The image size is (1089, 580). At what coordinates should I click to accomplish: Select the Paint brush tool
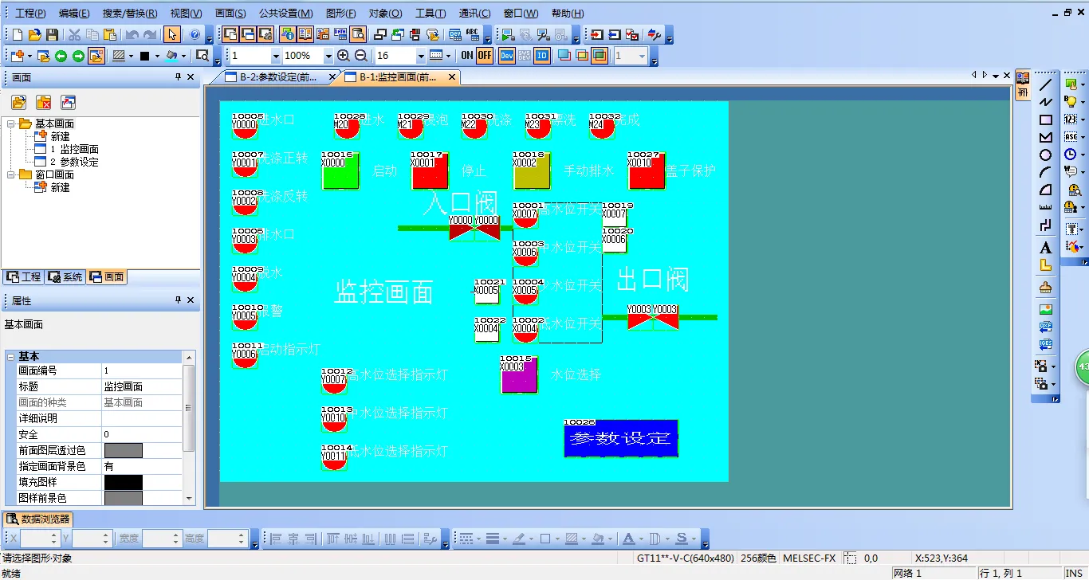[1046, 288]
